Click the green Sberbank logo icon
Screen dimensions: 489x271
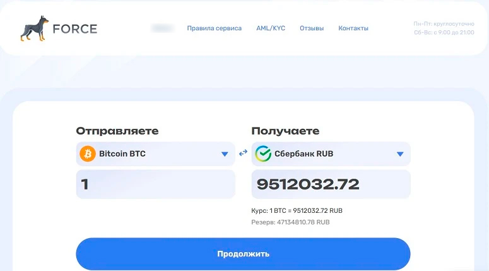(x=262, y=154)
